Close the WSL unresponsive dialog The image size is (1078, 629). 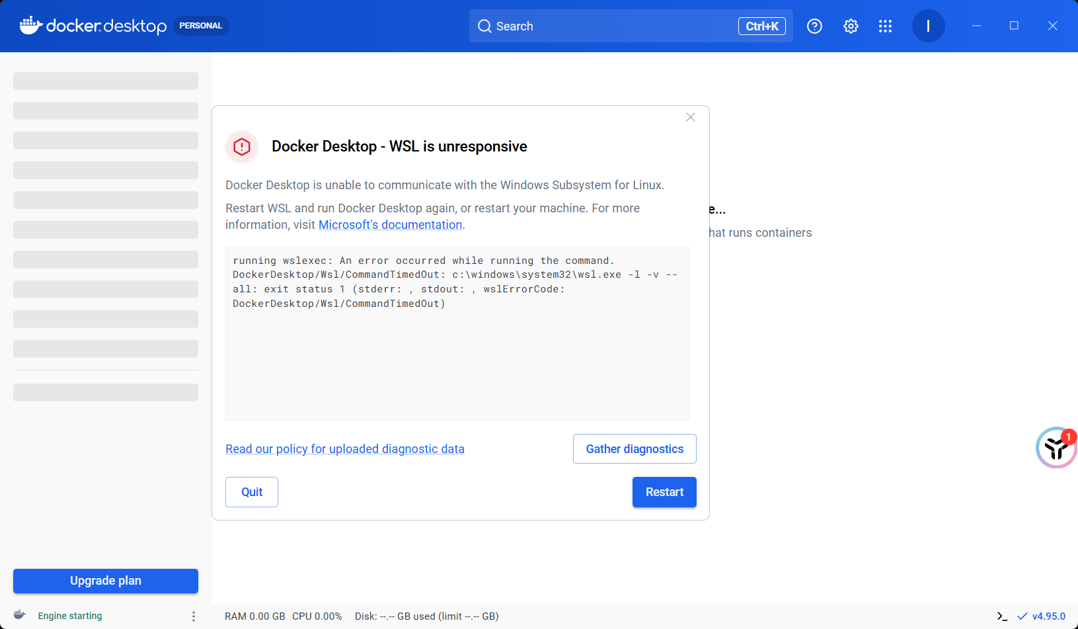[691, 117]
